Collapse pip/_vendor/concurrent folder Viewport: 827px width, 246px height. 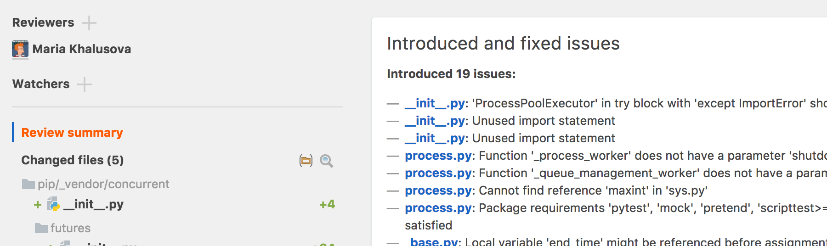click(x=103, y=184)
